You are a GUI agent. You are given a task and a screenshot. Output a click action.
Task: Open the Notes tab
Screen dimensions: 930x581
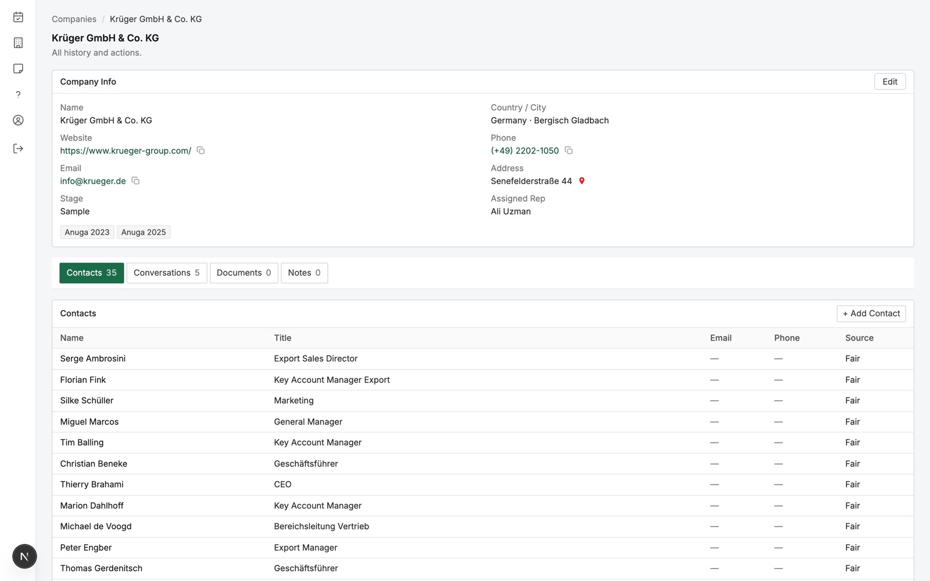tap(304, 273)
